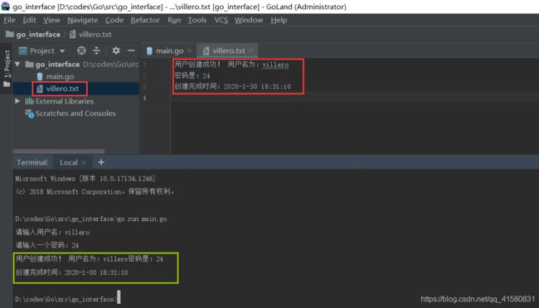539x308 pixels.
Task: Add a new terminal session with plus
Action: point(101,162)
